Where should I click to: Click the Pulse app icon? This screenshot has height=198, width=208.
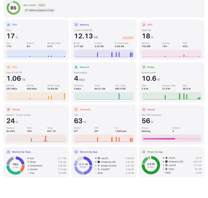[166, 169]
